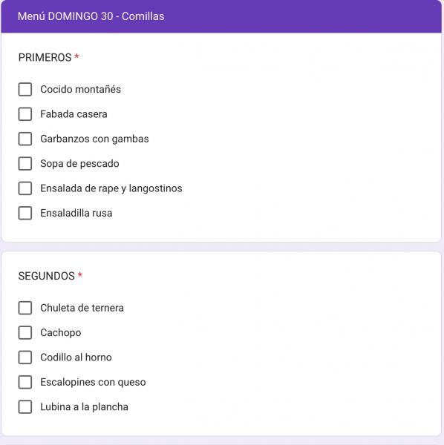
Task: Select the Cachopo checkbox
Action: coord(25,332)
